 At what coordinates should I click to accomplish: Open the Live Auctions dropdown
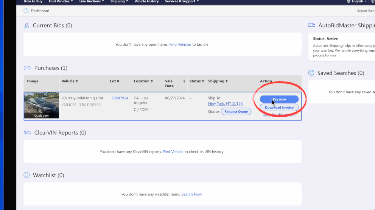(92, 2)
